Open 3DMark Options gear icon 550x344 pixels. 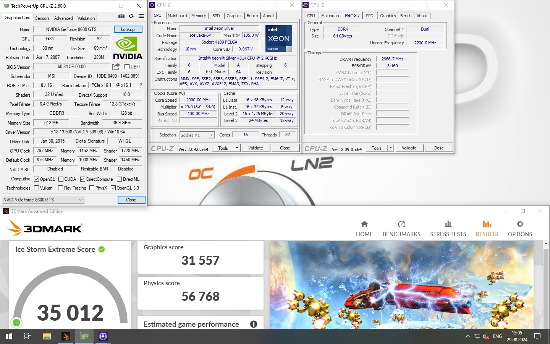click(x=520, y=224)
